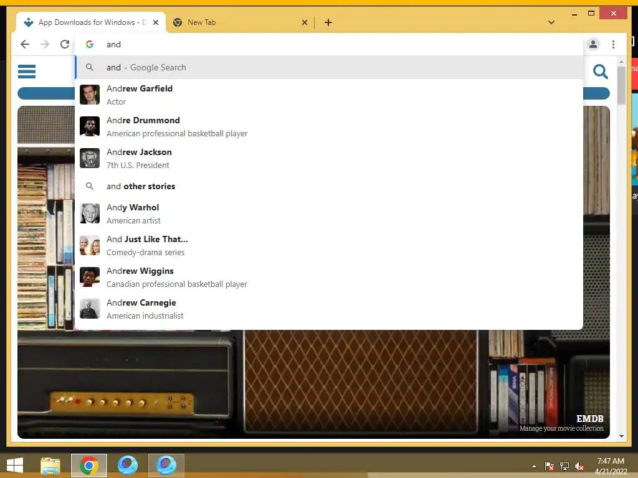Click the magnifier icon beside 'and other stories'
Image resolution: width=638 pixels, height=478 pixels.
pos(90,186)
